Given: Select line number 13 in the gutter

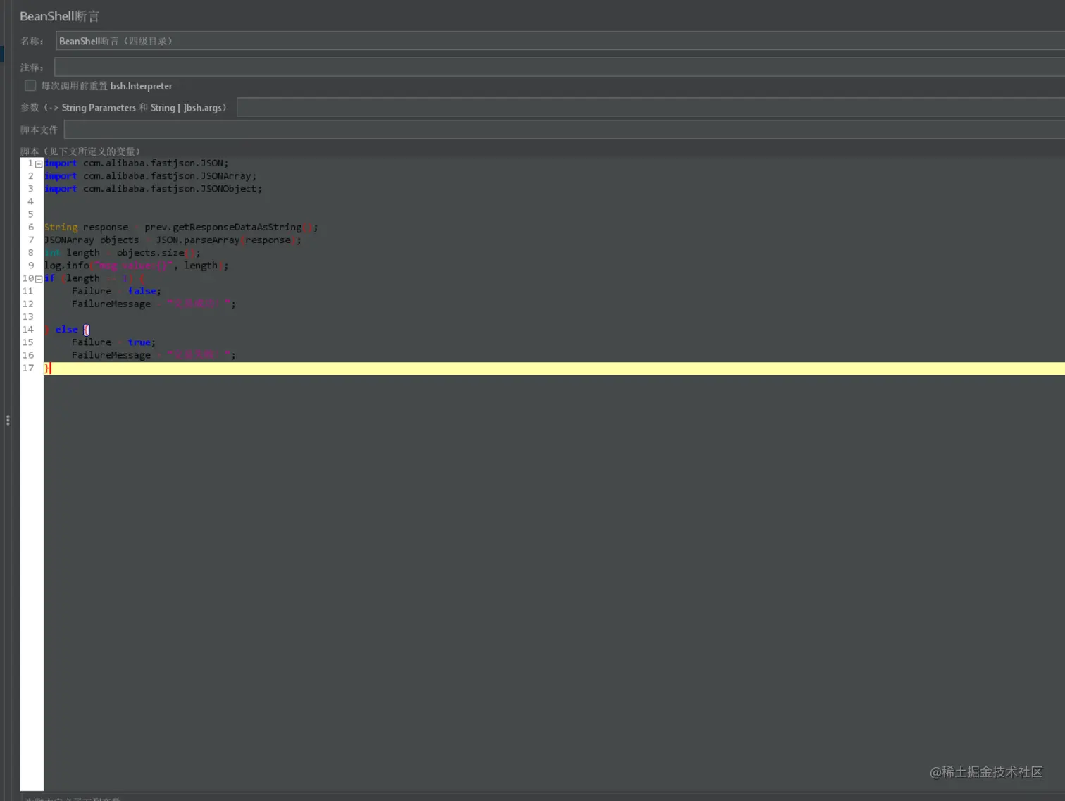Looking at the screenshot, I should coord(28,317).
